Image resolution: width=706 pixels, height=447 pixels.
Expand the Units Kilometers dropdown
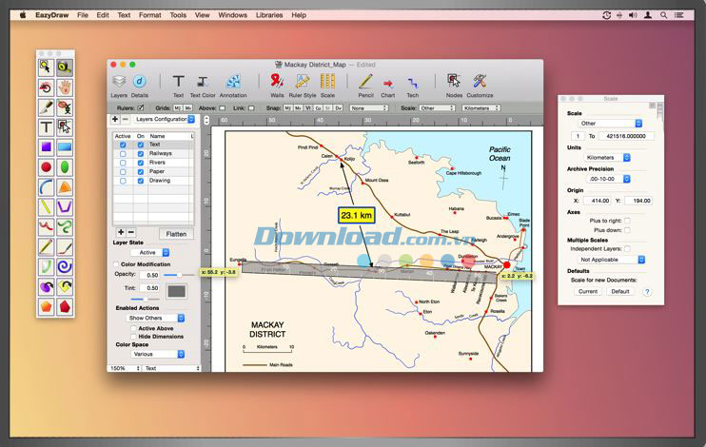pos(613,157)
